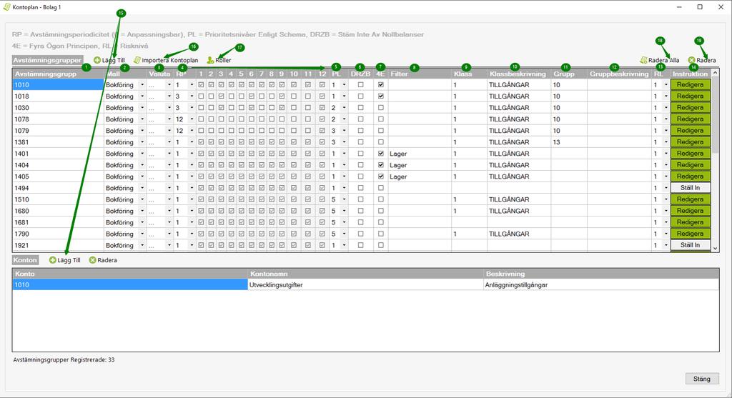Viewport: 732px width, 398px height.
Task: Click TILLGÅNGAR cell in row 1510
Action: (x=519, y=199)
